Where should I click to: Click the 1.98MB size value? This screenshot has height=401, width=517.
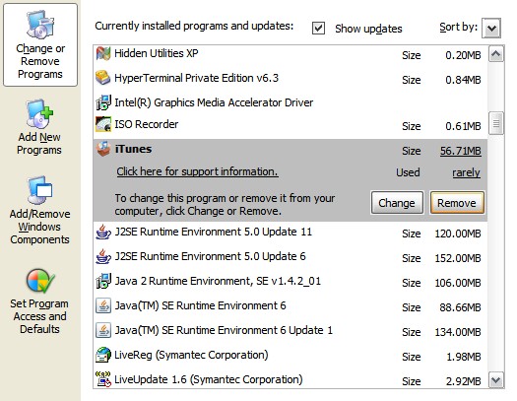coord(463,357)
